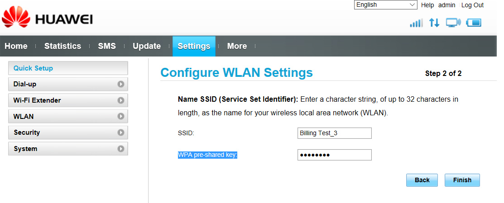Click the Finish button

click(x=462, y=180)
